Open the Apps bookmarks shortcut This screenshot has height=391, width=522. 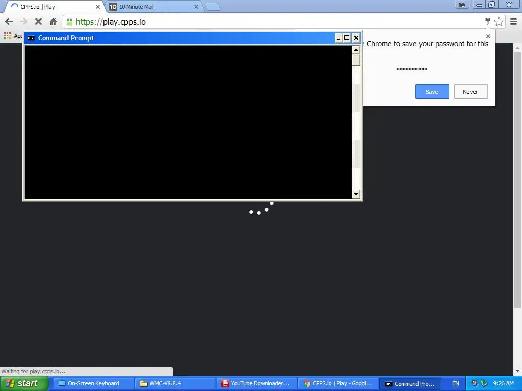(x=13, y=36)
